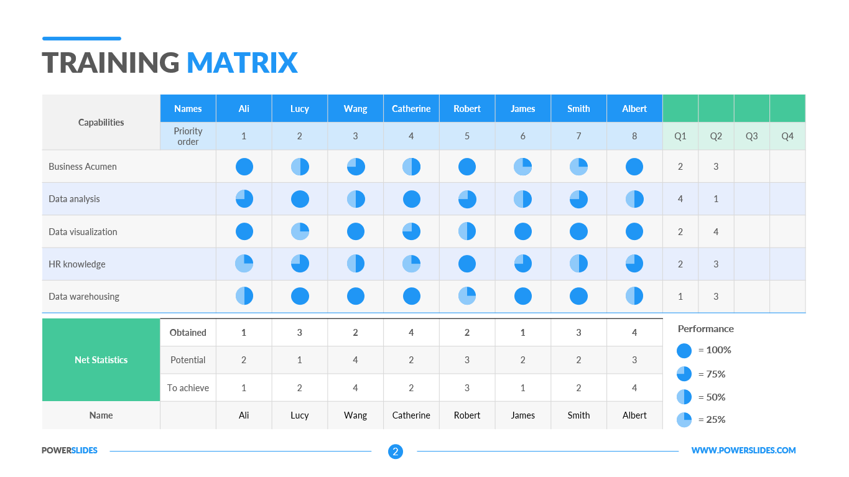Click James's Business Acumen pie icon

click(x=523, y=167)
